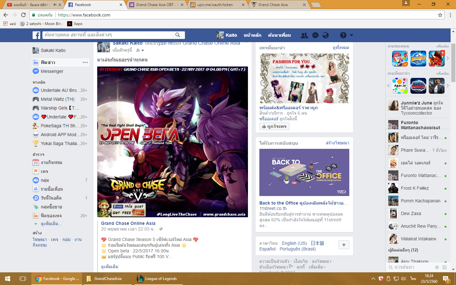Open the News Feed options three dots
The width and height of the screenshot is (456, 285).
coord(85,62)
